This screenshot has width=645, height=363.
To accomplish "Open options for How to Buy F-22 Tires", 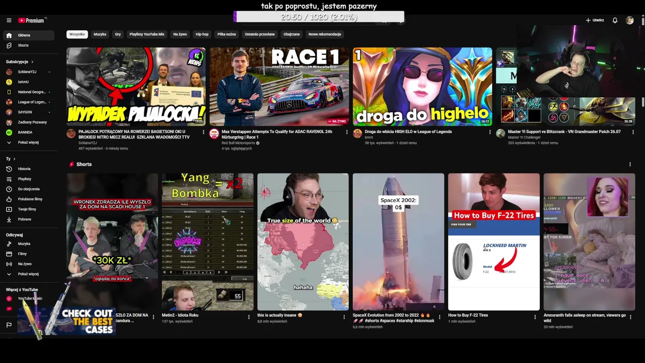I will tap(535, 317).
